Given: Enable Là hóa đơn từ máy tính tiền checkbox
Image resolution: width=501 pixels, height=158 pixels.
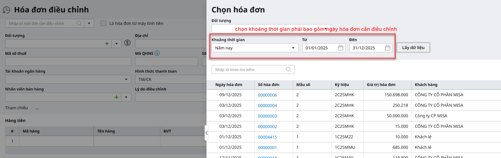Looking at the screenshot, I should click(103, 23).
